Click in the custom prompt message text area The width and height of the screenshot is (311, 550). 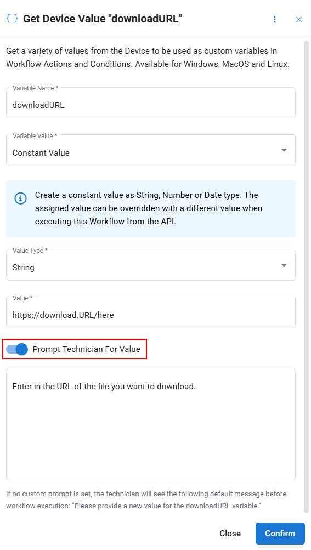(151, 424)
